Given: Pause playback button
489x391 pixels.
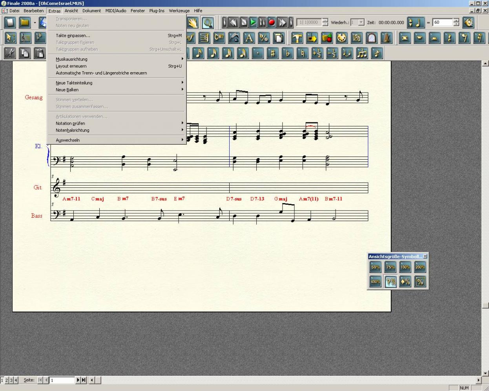Looking at the screenshot, I should coord(262,22).
